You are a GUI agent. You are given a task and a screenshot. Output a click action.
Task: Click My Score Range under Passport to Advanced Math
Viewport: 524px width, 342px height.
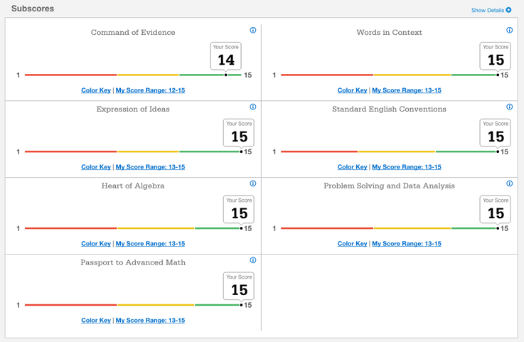click(150, 321)
